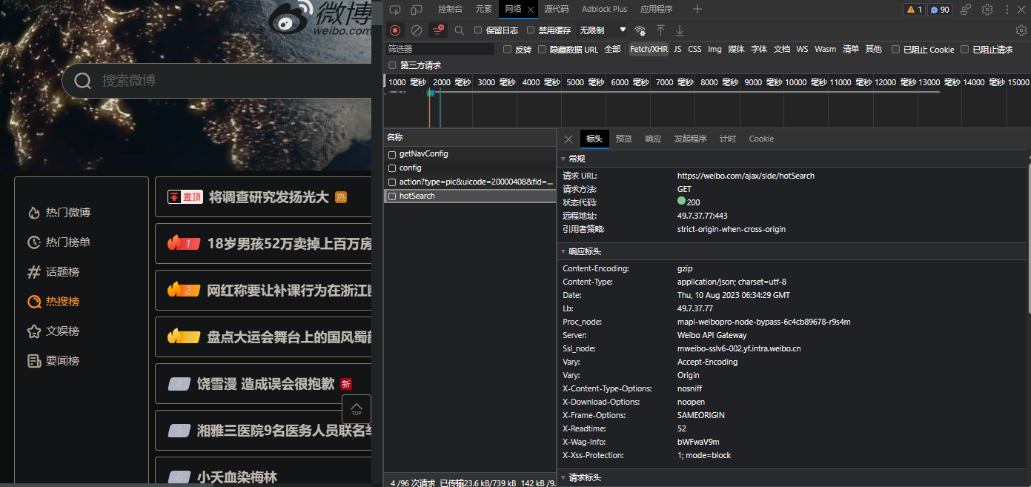1031x487 pixels.
Task: Open the 响应 tab of request details
Action: (653, 139)
